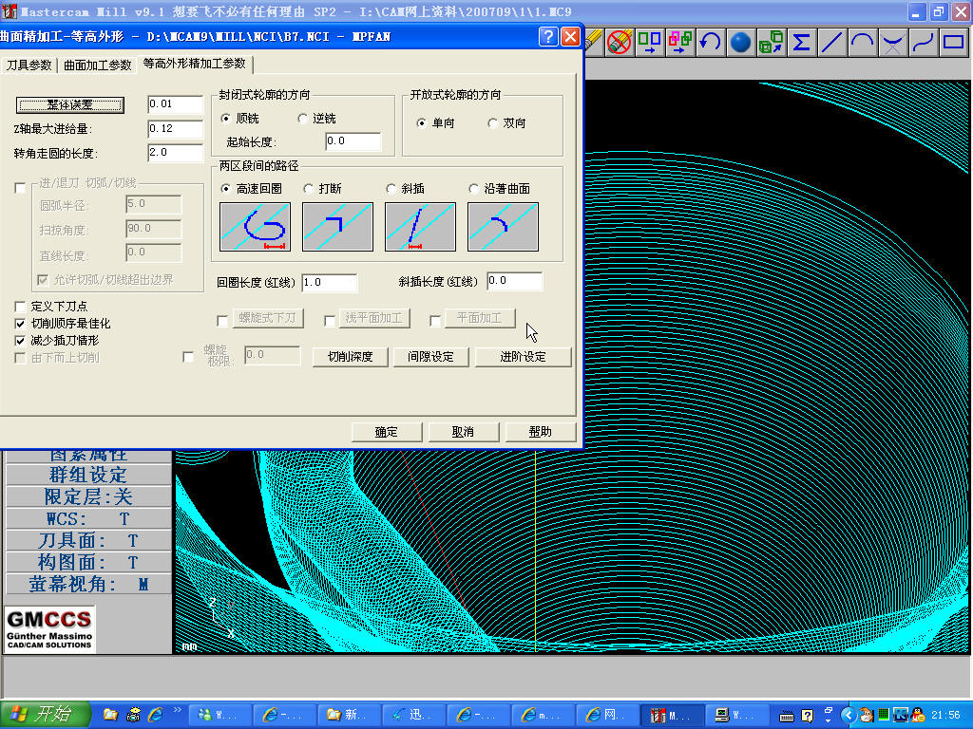Select the create arc toolbar icon
This screenshot has height=729, width=973.
point(862,42)
